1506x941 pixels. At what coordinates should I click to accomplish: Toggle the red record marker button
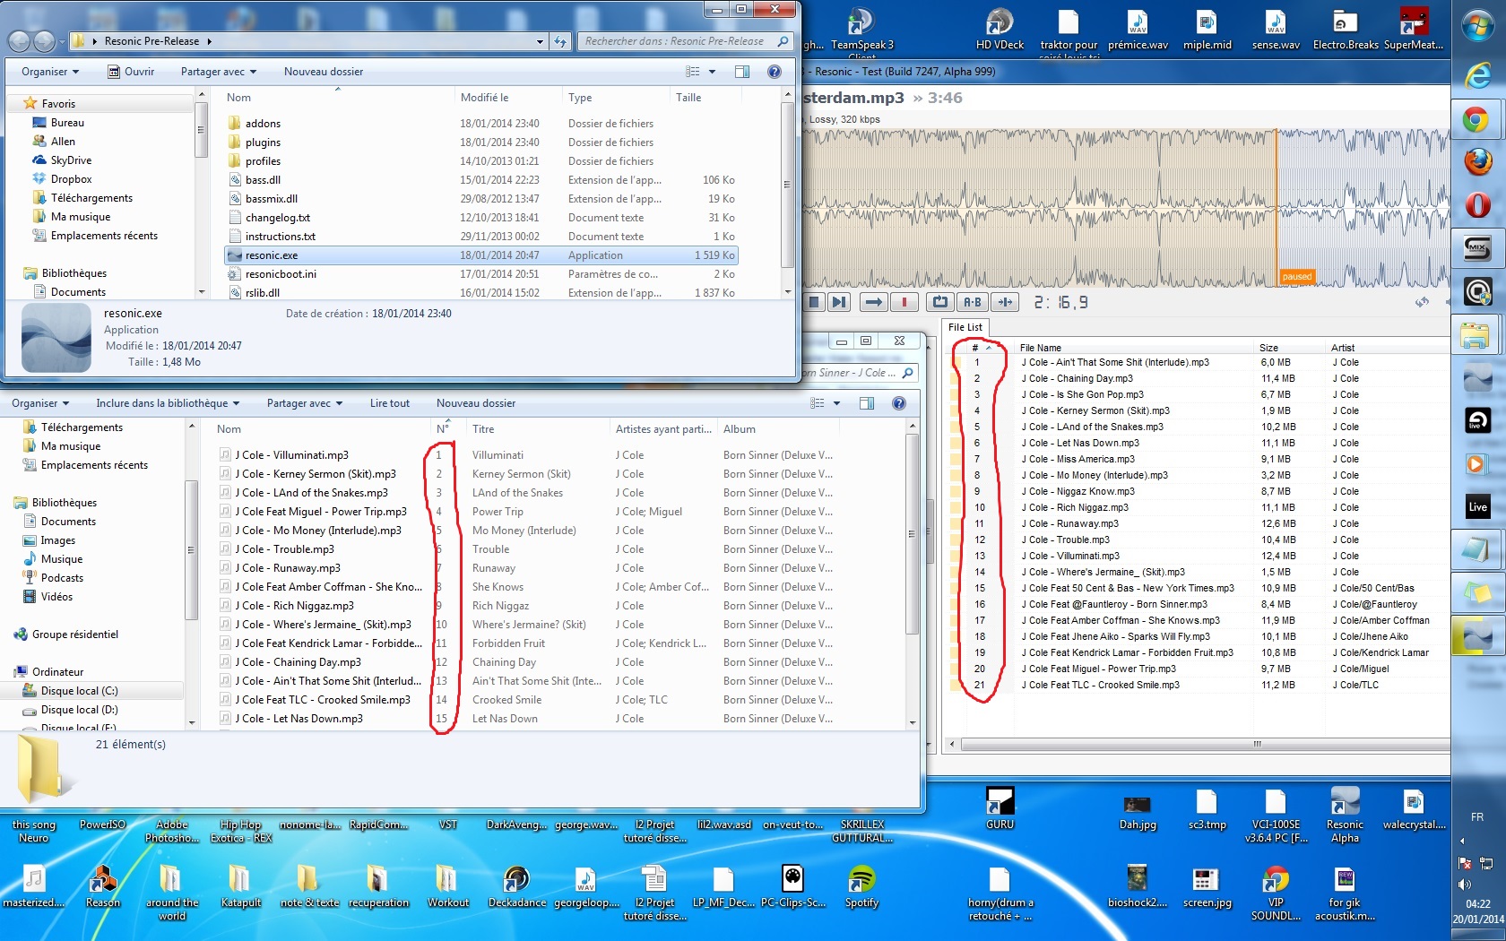(x=904, y=302)
